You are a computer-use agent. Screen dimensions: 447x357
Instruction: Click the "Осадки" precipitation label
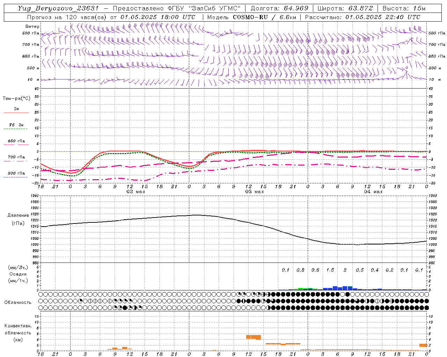[x=18, y=274]
